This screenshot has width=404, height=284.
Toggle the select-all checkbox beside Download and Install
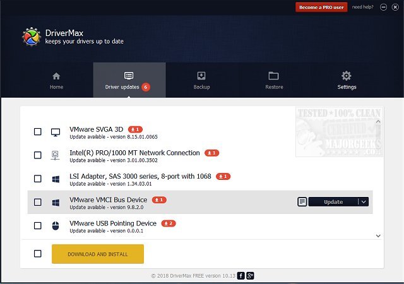[x=38, y=254]
